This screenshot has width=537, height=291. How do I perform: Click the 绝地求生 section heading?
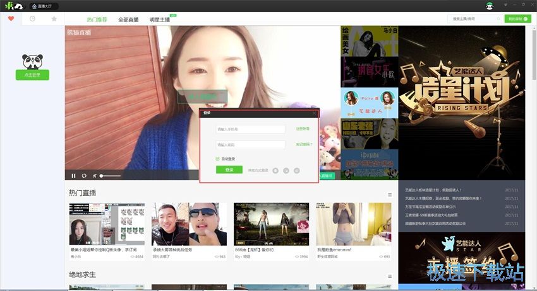[x=83, y=275]
